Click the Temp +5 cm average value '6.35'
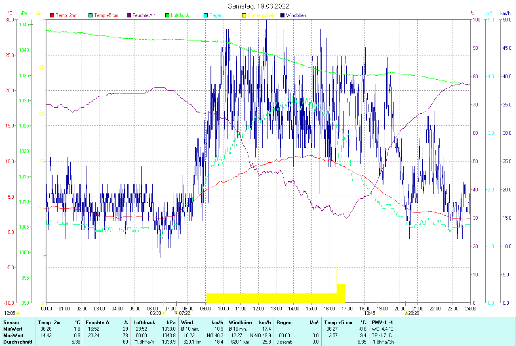Screen dimensions: 516x346 361,342
